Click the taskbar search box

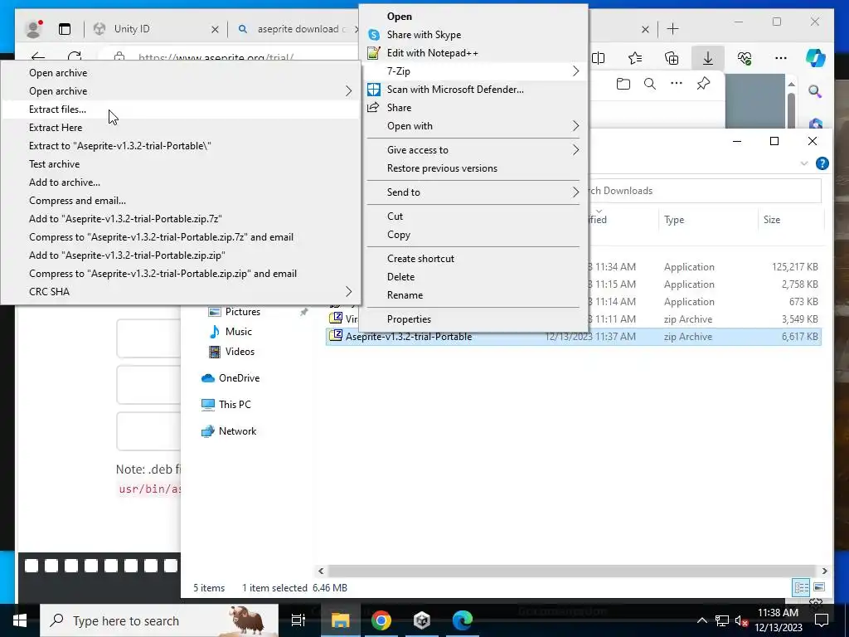click(159, 620)
